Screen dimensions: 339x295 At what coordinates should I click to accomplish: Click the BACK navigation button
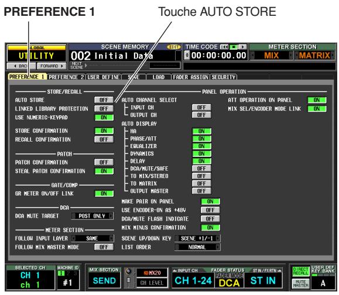pos(21,66)
